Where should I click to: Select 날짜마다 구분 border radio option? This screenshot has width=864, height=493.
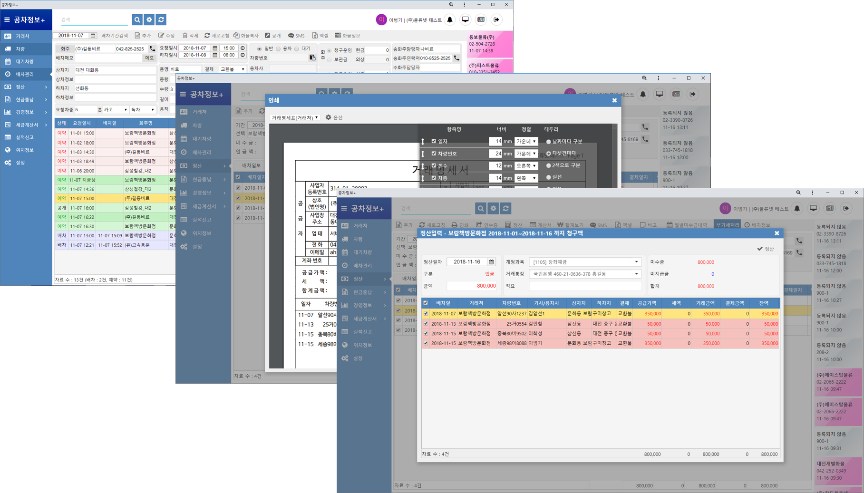548,142
